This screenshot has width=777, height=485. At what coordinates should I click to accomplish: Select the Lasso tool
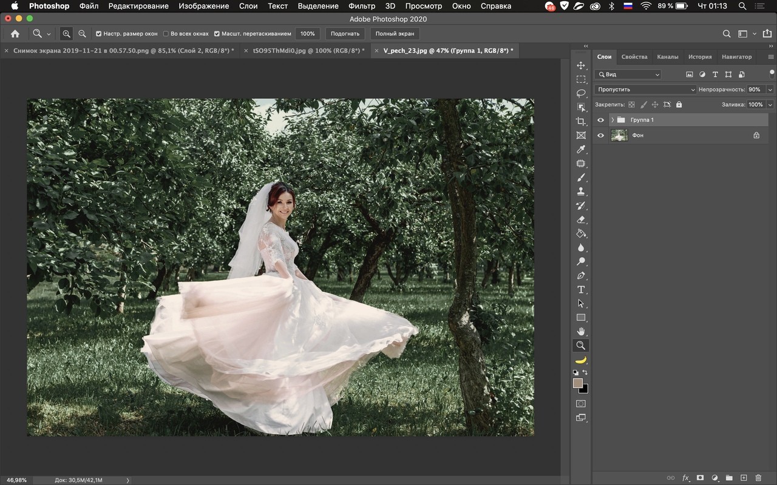[581, 93]
